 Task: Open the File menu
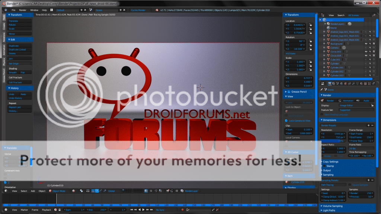14,10
